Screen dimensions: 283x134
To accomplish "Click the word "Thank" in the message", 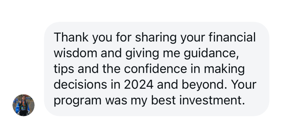I will (x=71, y=37).
